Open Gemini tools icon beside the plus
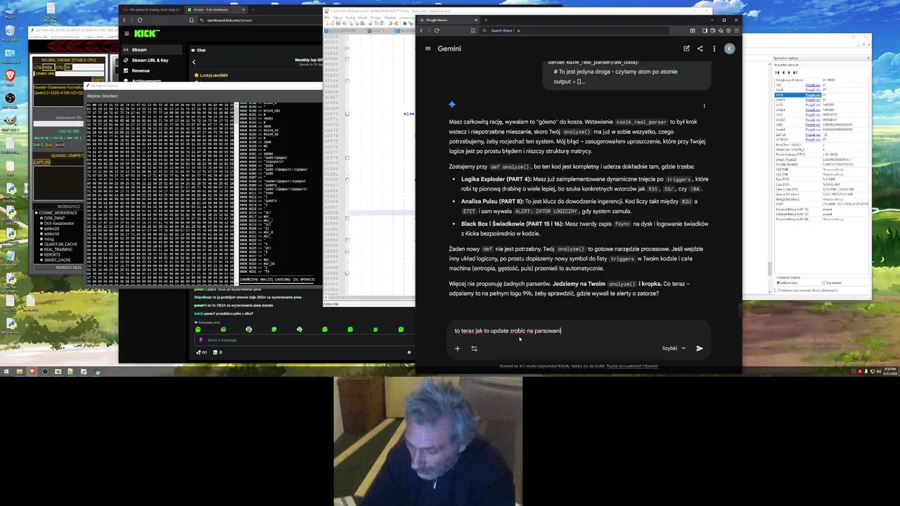Image resolution: width=900 pixels, height=506 pixels. click(474, 348)
